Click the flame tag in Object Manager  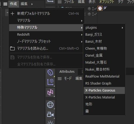pyautogui.click(x=100, y=8)
